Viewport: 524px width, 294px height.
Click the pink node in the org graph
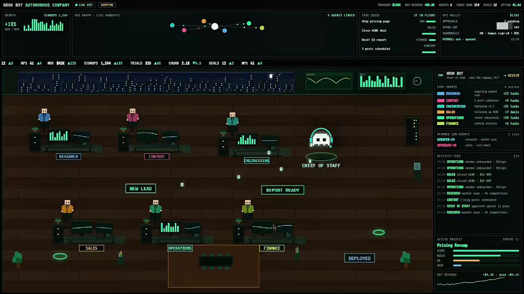184,30
